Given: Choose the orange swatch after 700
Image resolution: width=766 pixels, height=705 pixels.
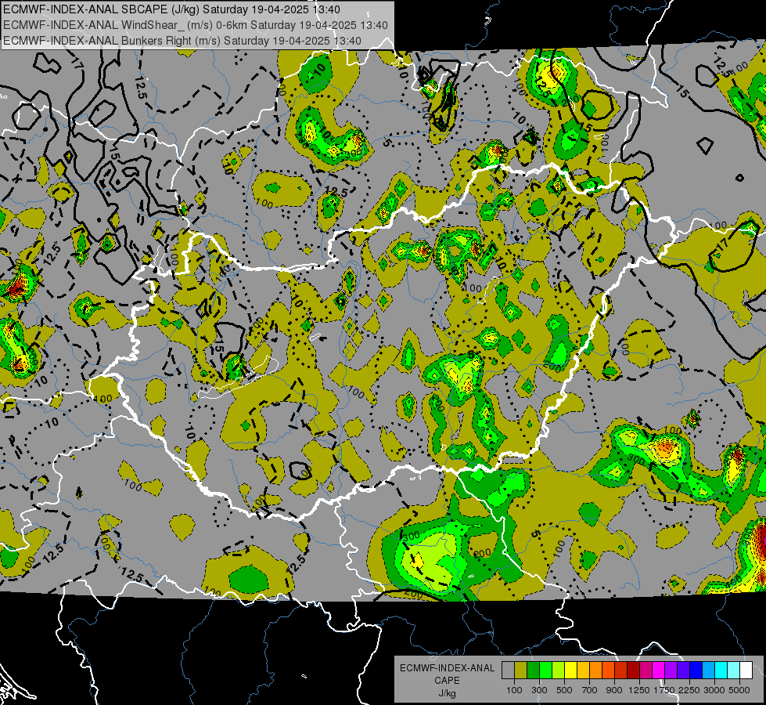Looking at the screenshot, I should coord(595,670).
